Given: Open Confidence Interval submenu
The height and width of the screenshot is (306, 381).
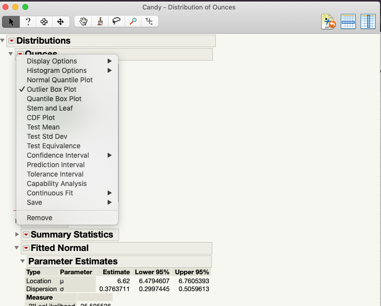Looking at the screenshot, I should tap(67, 155).
